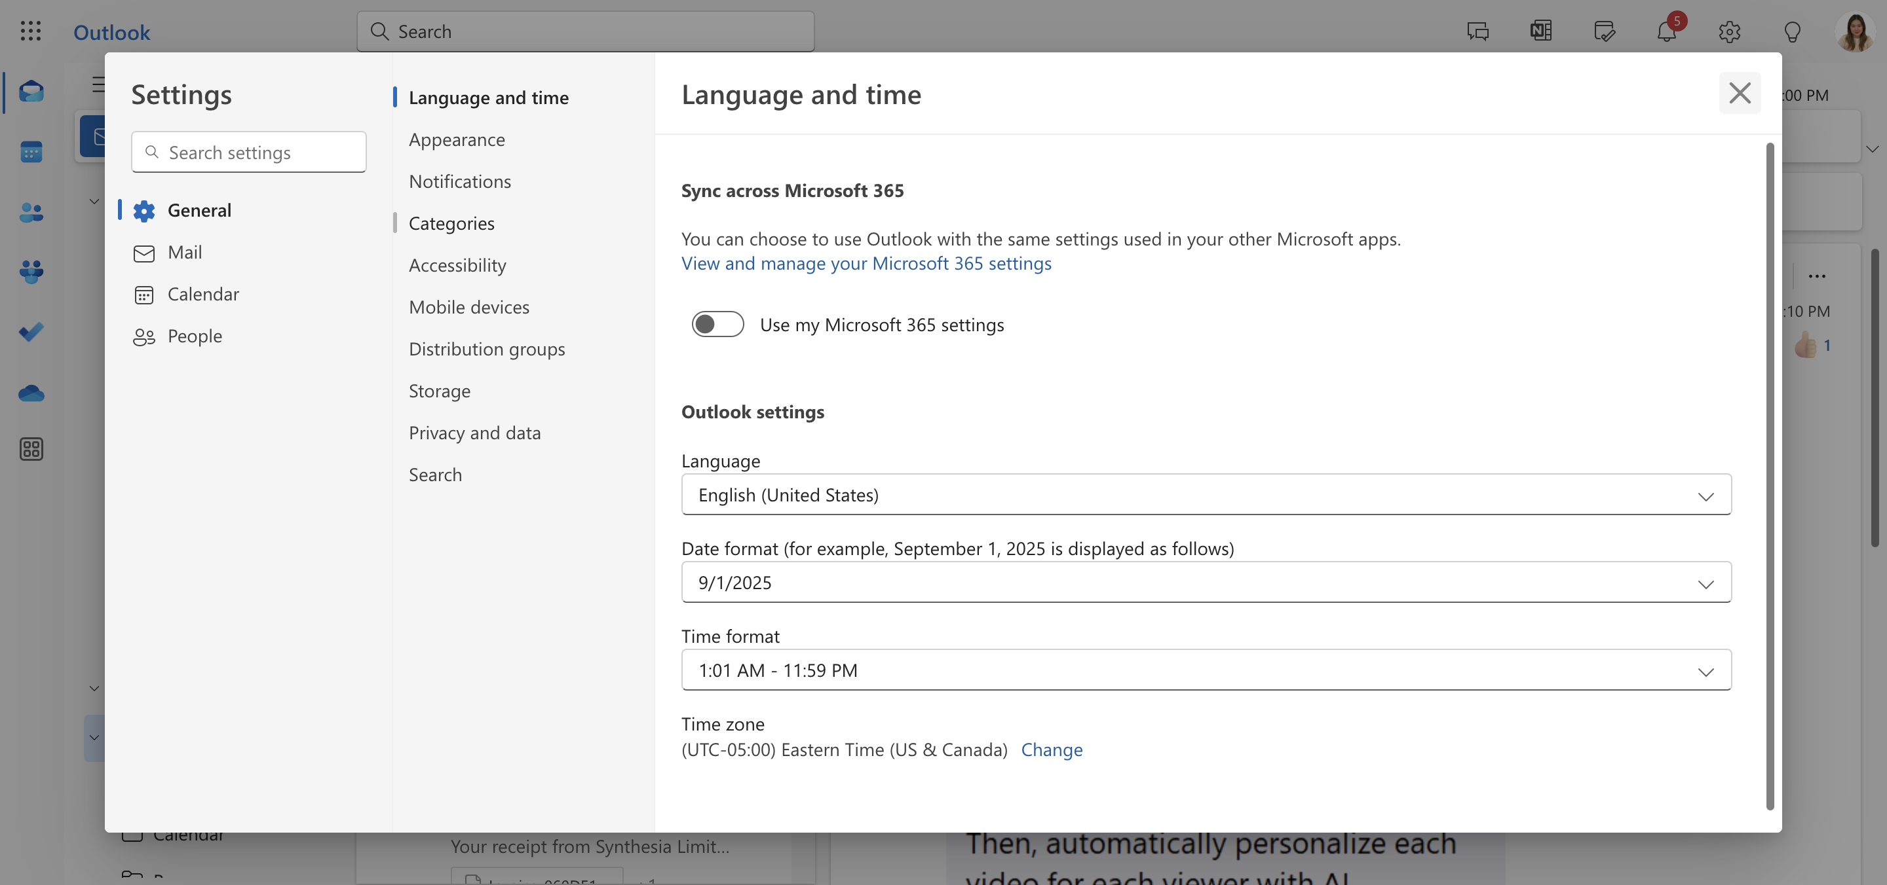Screen dimensions: 1887x885
Task: Open the Calendar app in left rail
Action: [x=31, y=151]
